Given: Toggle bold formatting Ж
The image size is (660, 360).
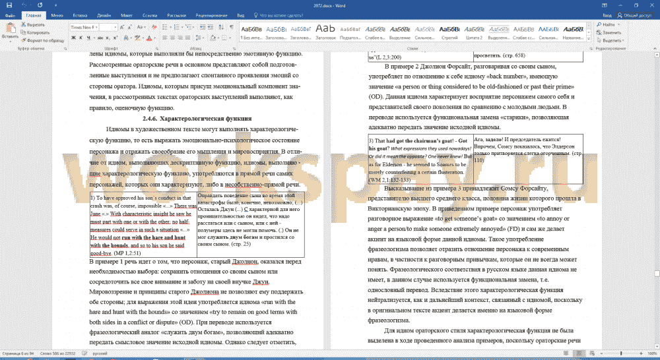Looking at the screenshot, I should tap(73, 38).
